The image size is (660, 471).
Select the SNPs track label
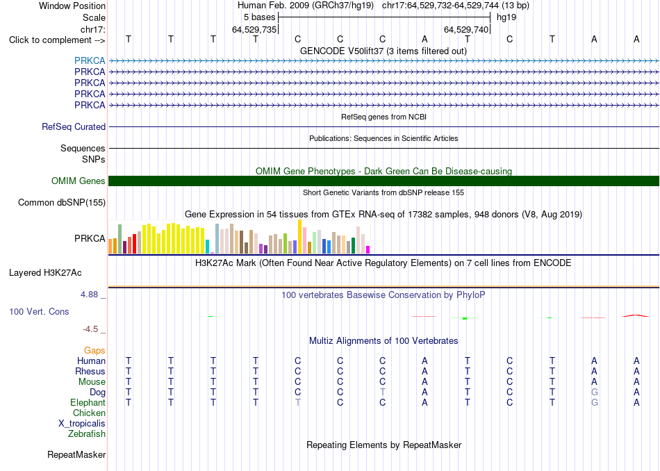[94, 160]
